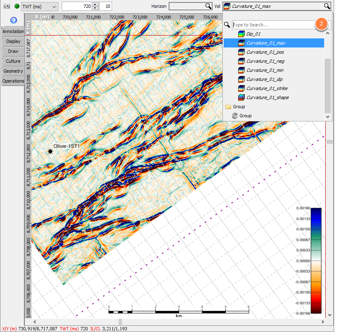Click the Type to Search field
Screen dimensions: 337x332
click(x=273, y=25)
